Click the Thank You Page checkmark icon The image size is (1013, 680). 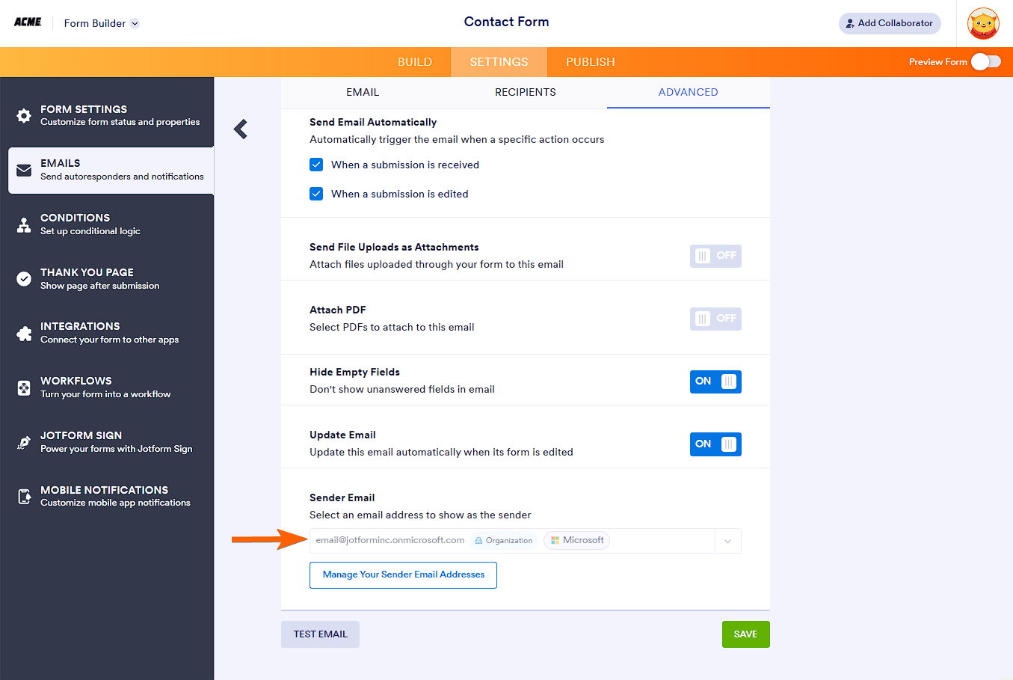[24, 279]
